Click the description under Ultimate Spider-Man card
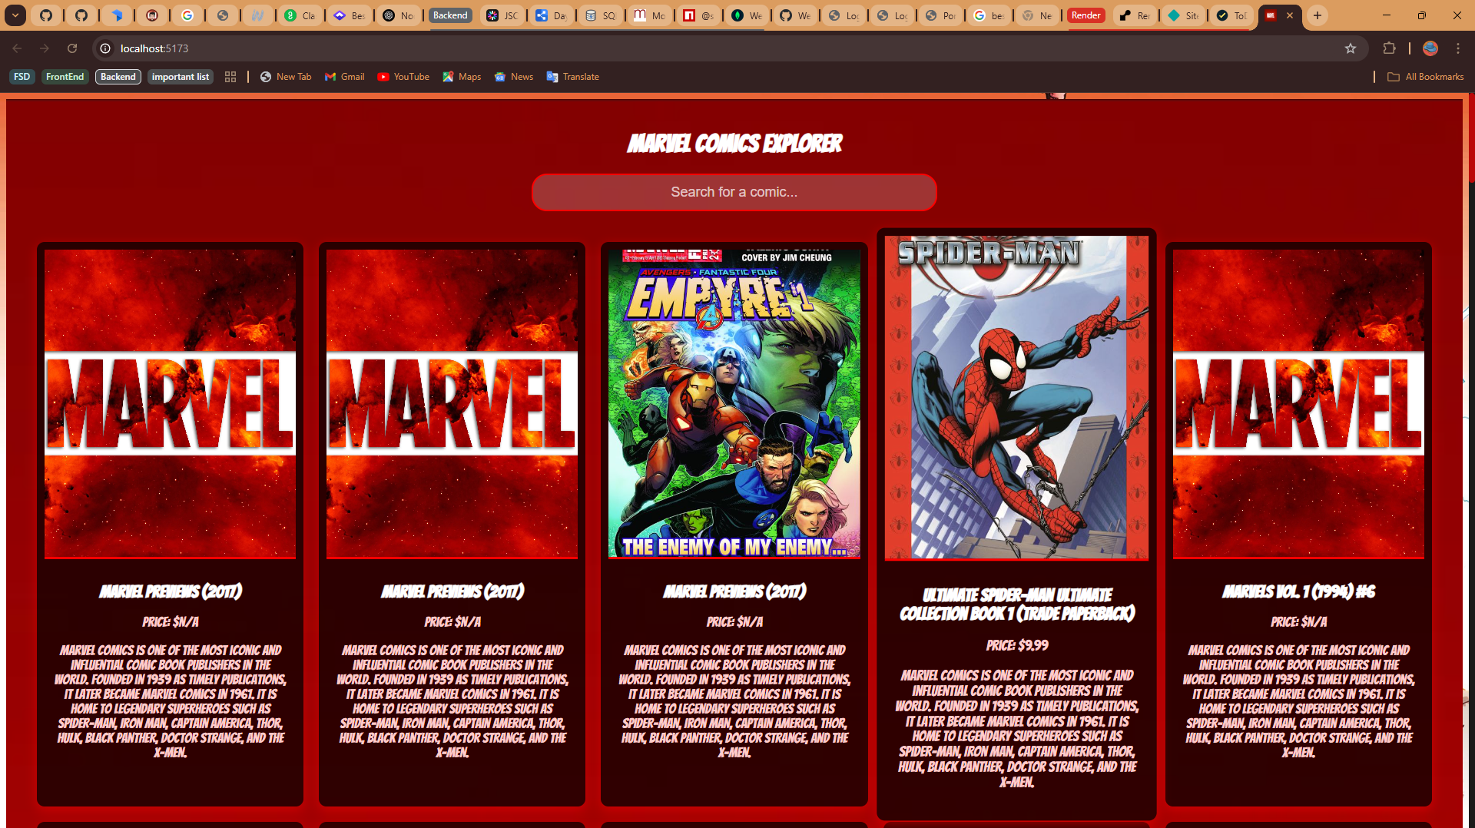Image resolution: width=1475 pixels, height=828 pixels. tap(1016, 728)
